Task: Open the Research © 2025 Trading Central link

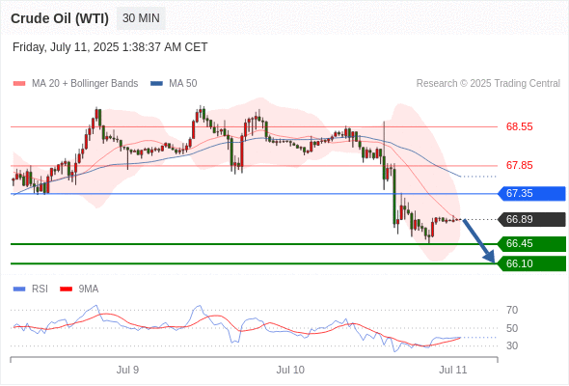Action: [x=488, y=84]
